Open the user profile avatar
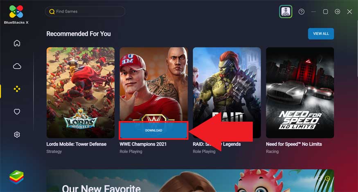 286,11
